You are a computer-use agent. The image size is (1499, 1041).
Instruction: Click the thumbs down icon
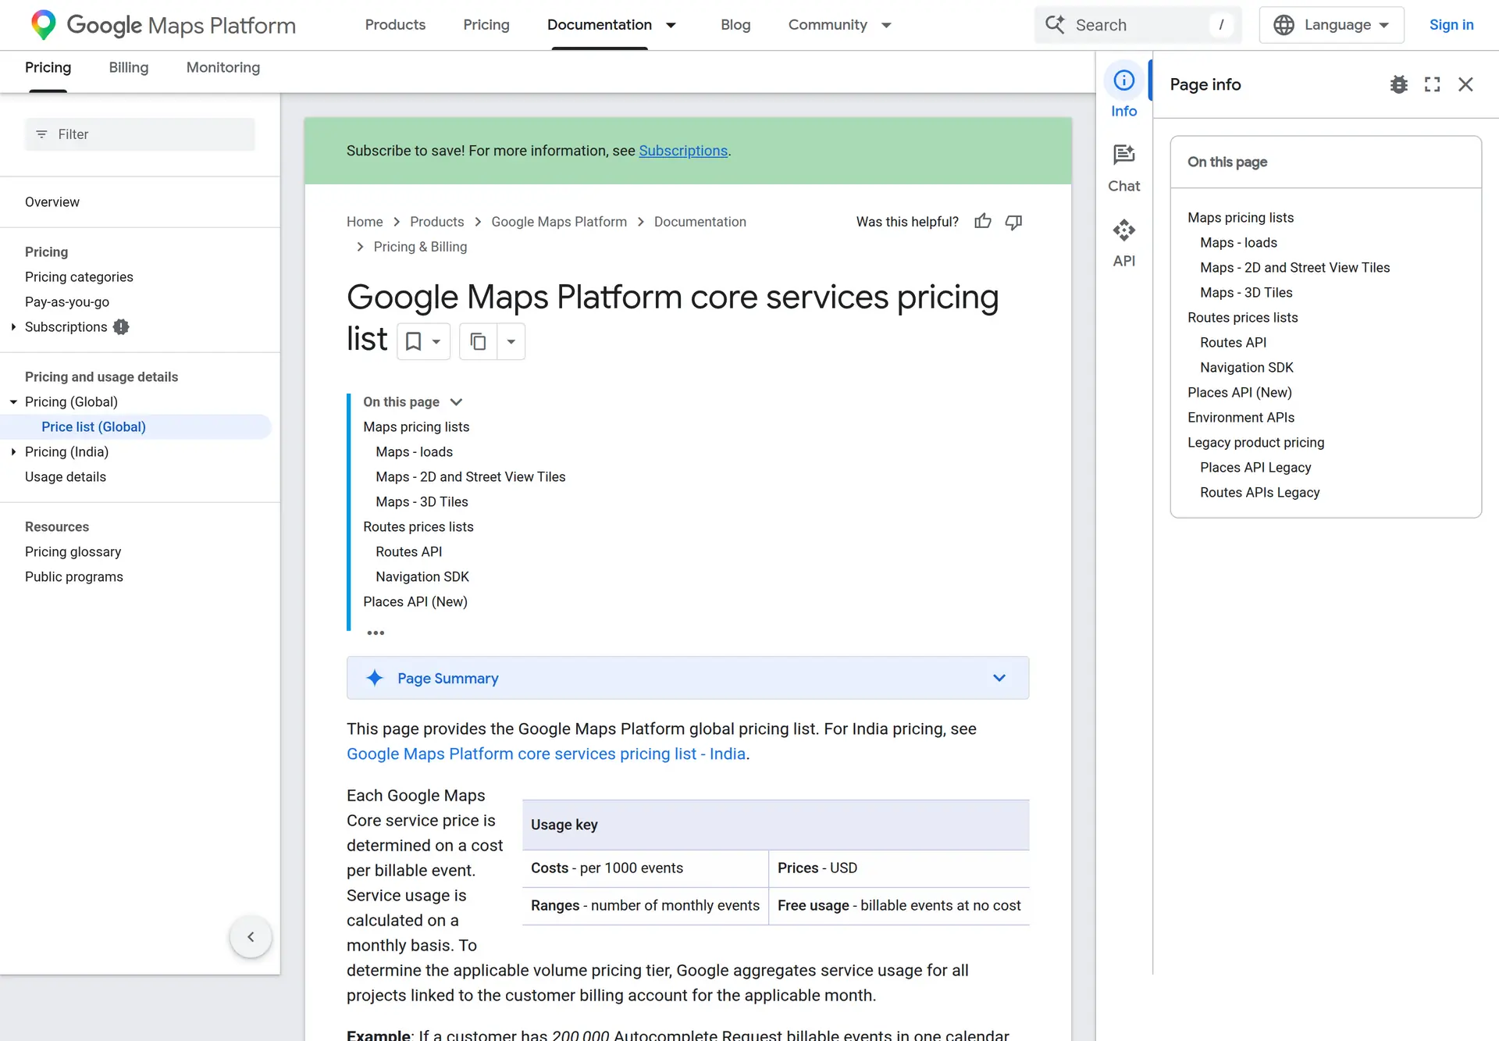[x=1013, y=222]
